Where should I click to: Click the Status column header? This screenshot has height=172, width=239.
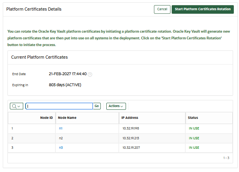pyautogui.click(x=193, y=118)
